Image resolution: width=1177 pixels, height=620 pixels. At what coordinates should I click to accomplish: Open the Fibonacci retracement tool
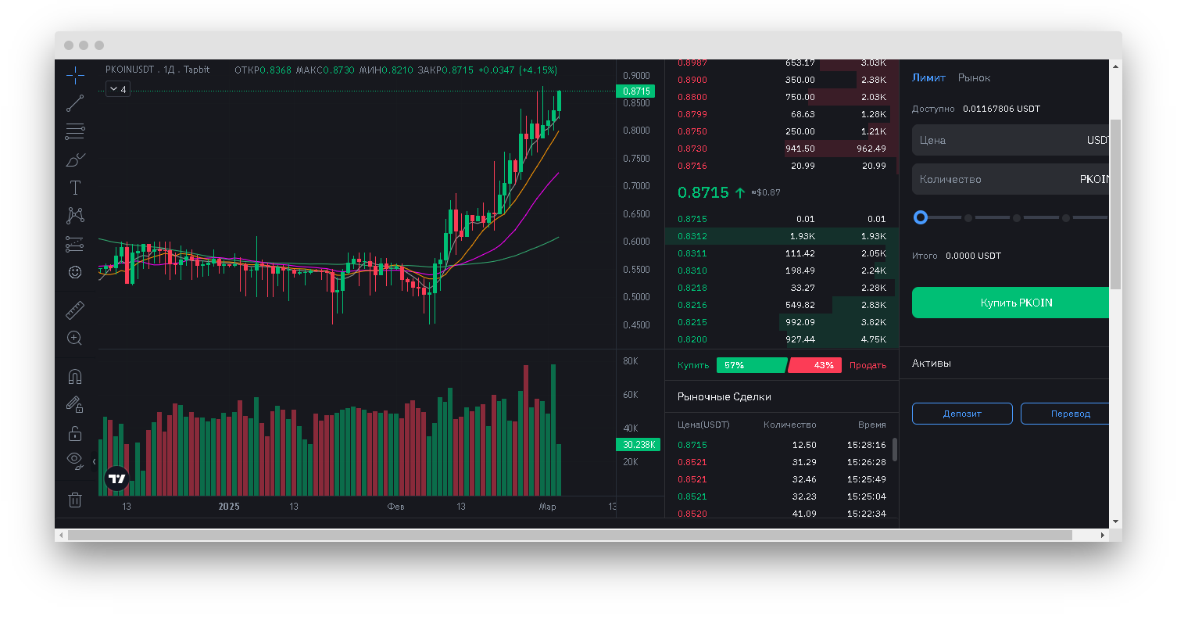[x=75, y=131]
